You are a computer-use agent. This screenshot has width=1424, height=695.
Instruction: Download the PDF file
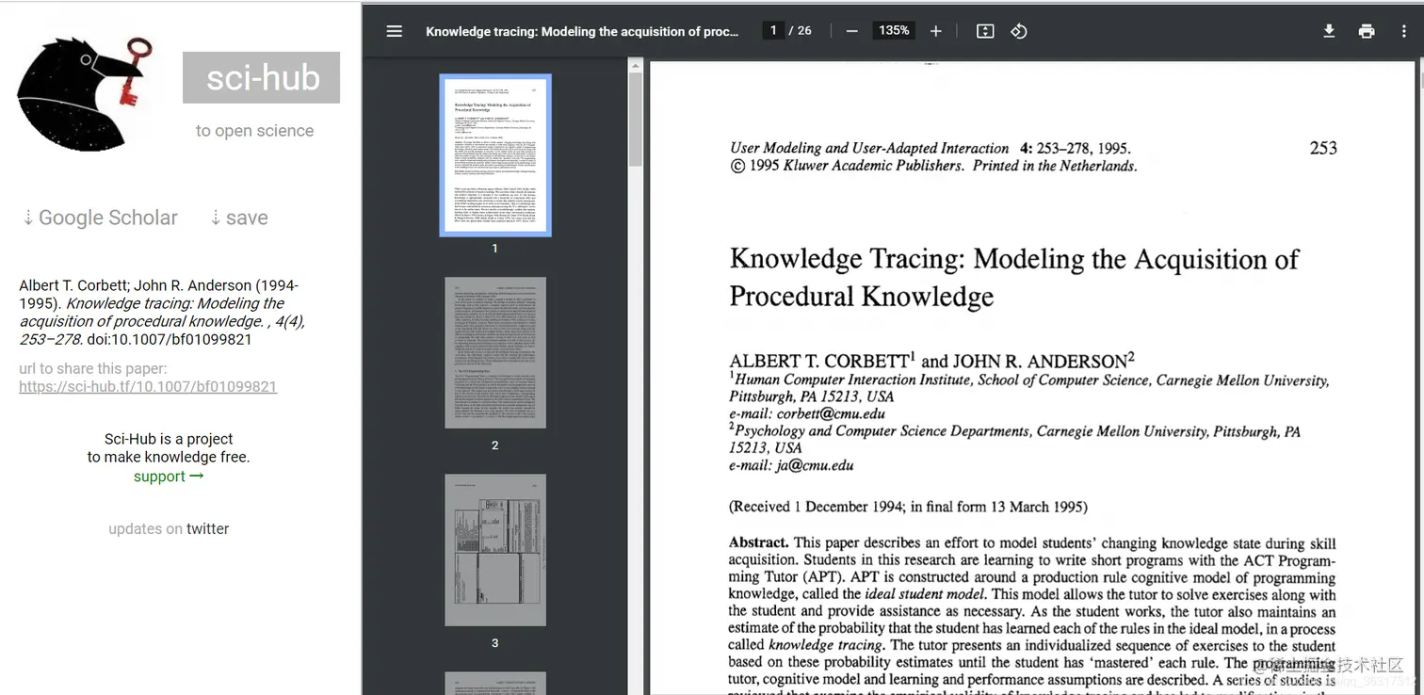1329,31
